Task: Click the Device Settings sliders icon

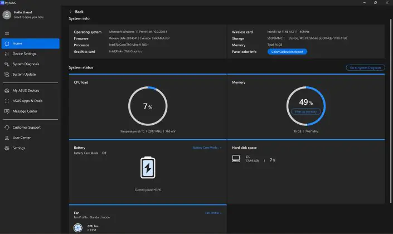Action: click(7, 53)
